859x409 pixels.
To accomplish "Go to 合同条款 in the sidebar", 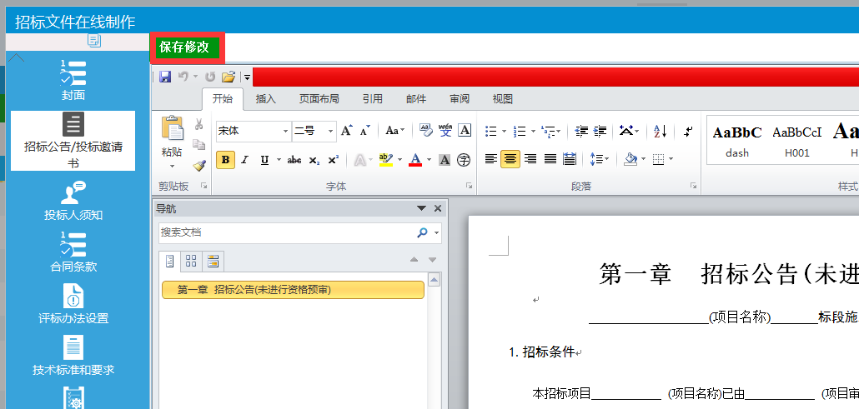I will coord(73,252).
